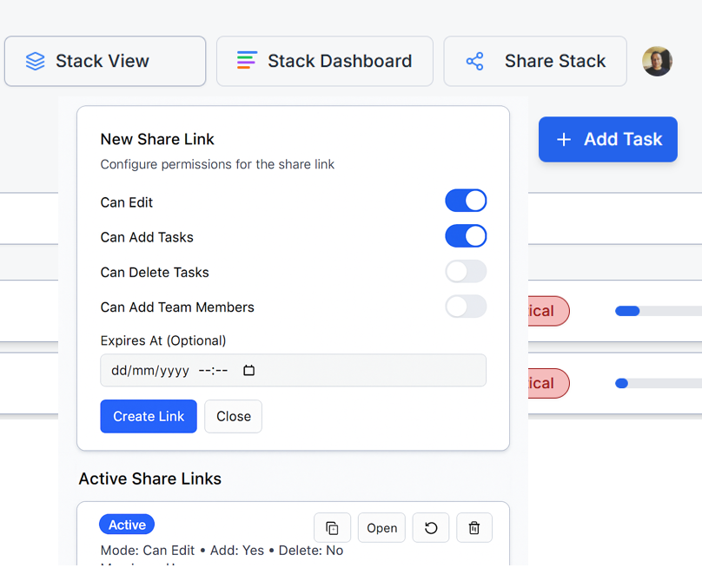Click the Stack Dashboard colored-bars icon
Screen dimensions: 702x568
click(x=247, y=61)
